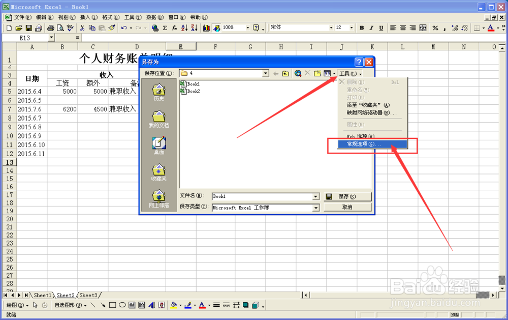The image size is (508, 320).
Task: Click the dialog help question button
Action: click(359, 62)
